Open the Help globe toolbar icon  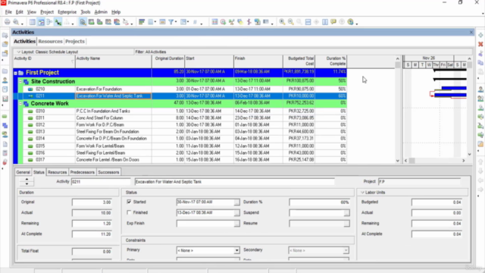(350, 22)
